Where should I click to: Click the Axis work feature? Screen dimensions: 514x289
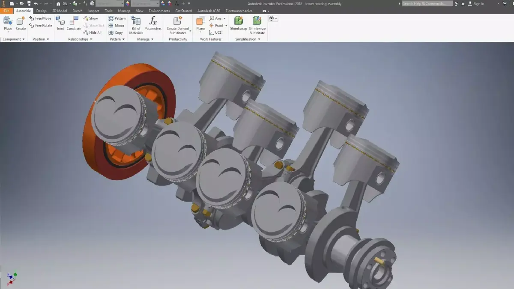[x=215, y=18]
